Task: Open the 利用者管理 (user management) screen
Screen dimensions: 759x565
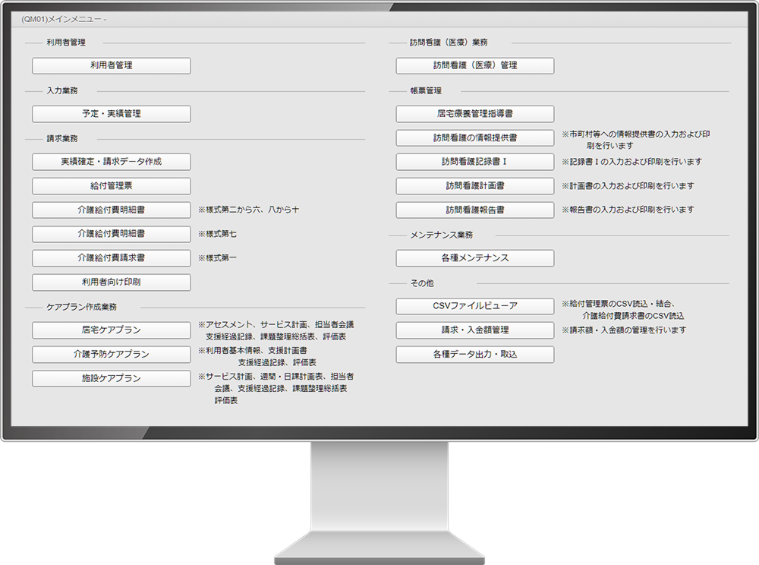Action: pyautogui.click(x=110, y=65)
